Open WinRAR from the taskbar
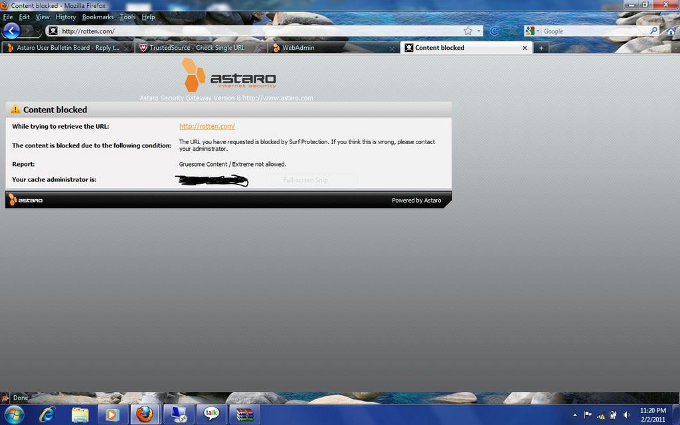The height and width of the screenshot is (425, 680). [x=244, y=415]
